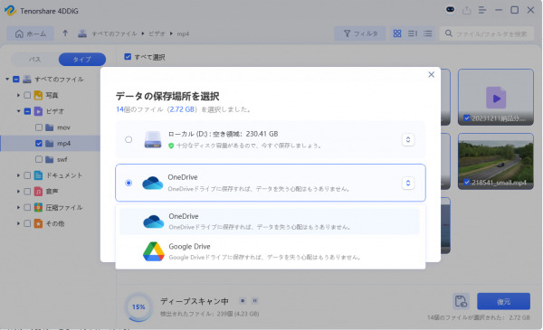
Task: Expand the その他 tree node
Action: coord(18,223)
